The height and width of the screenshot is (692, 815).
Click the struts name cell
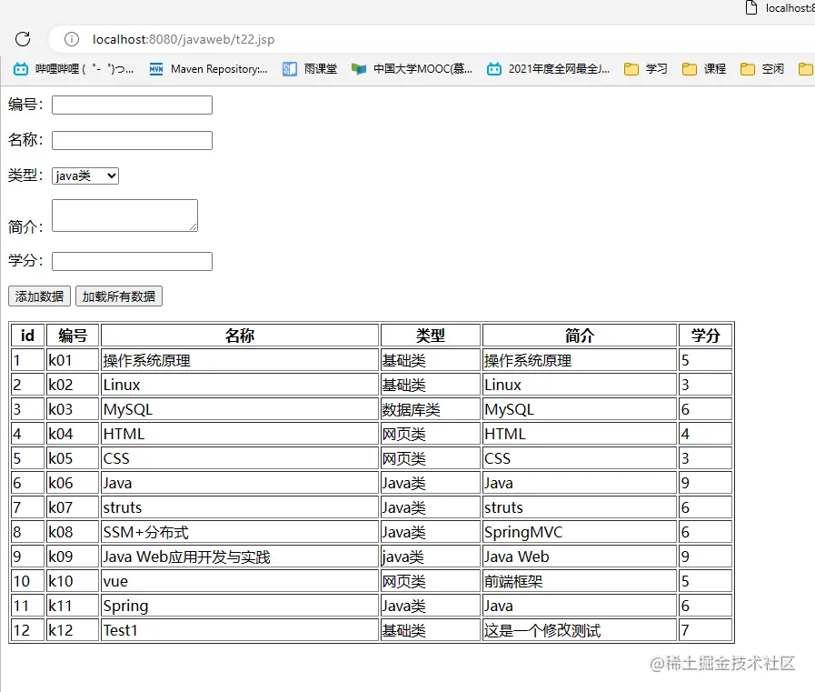[x=240, y=507]
